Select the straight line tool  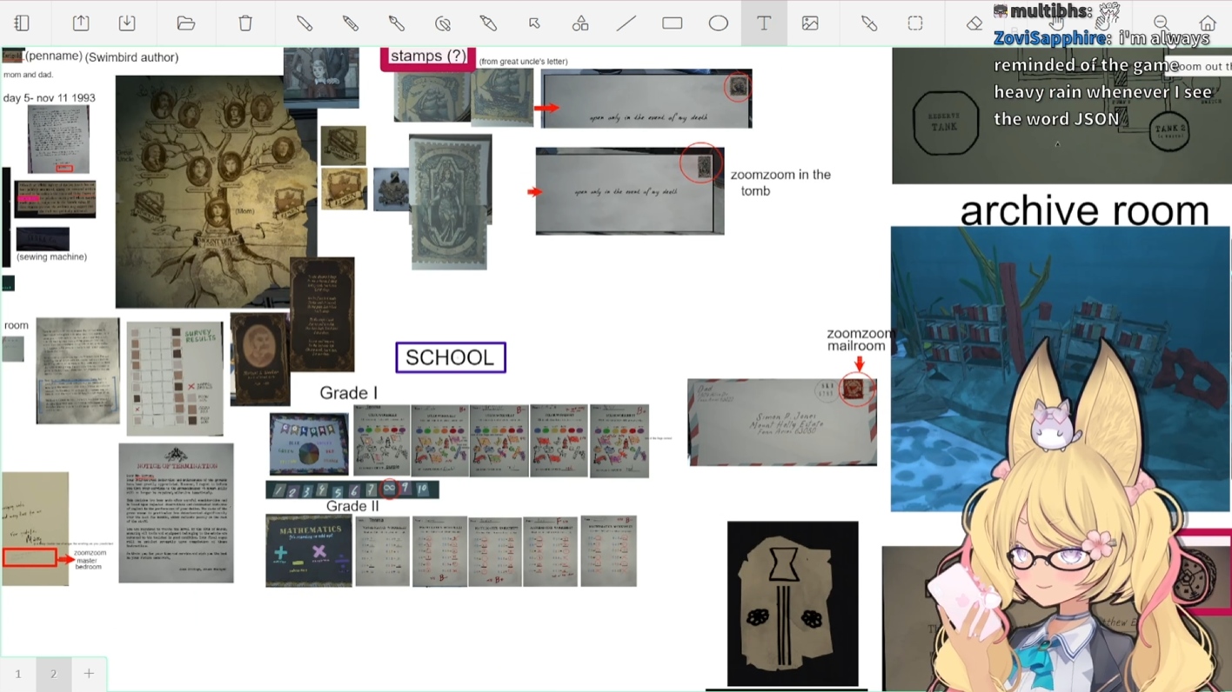pos(626,23)
